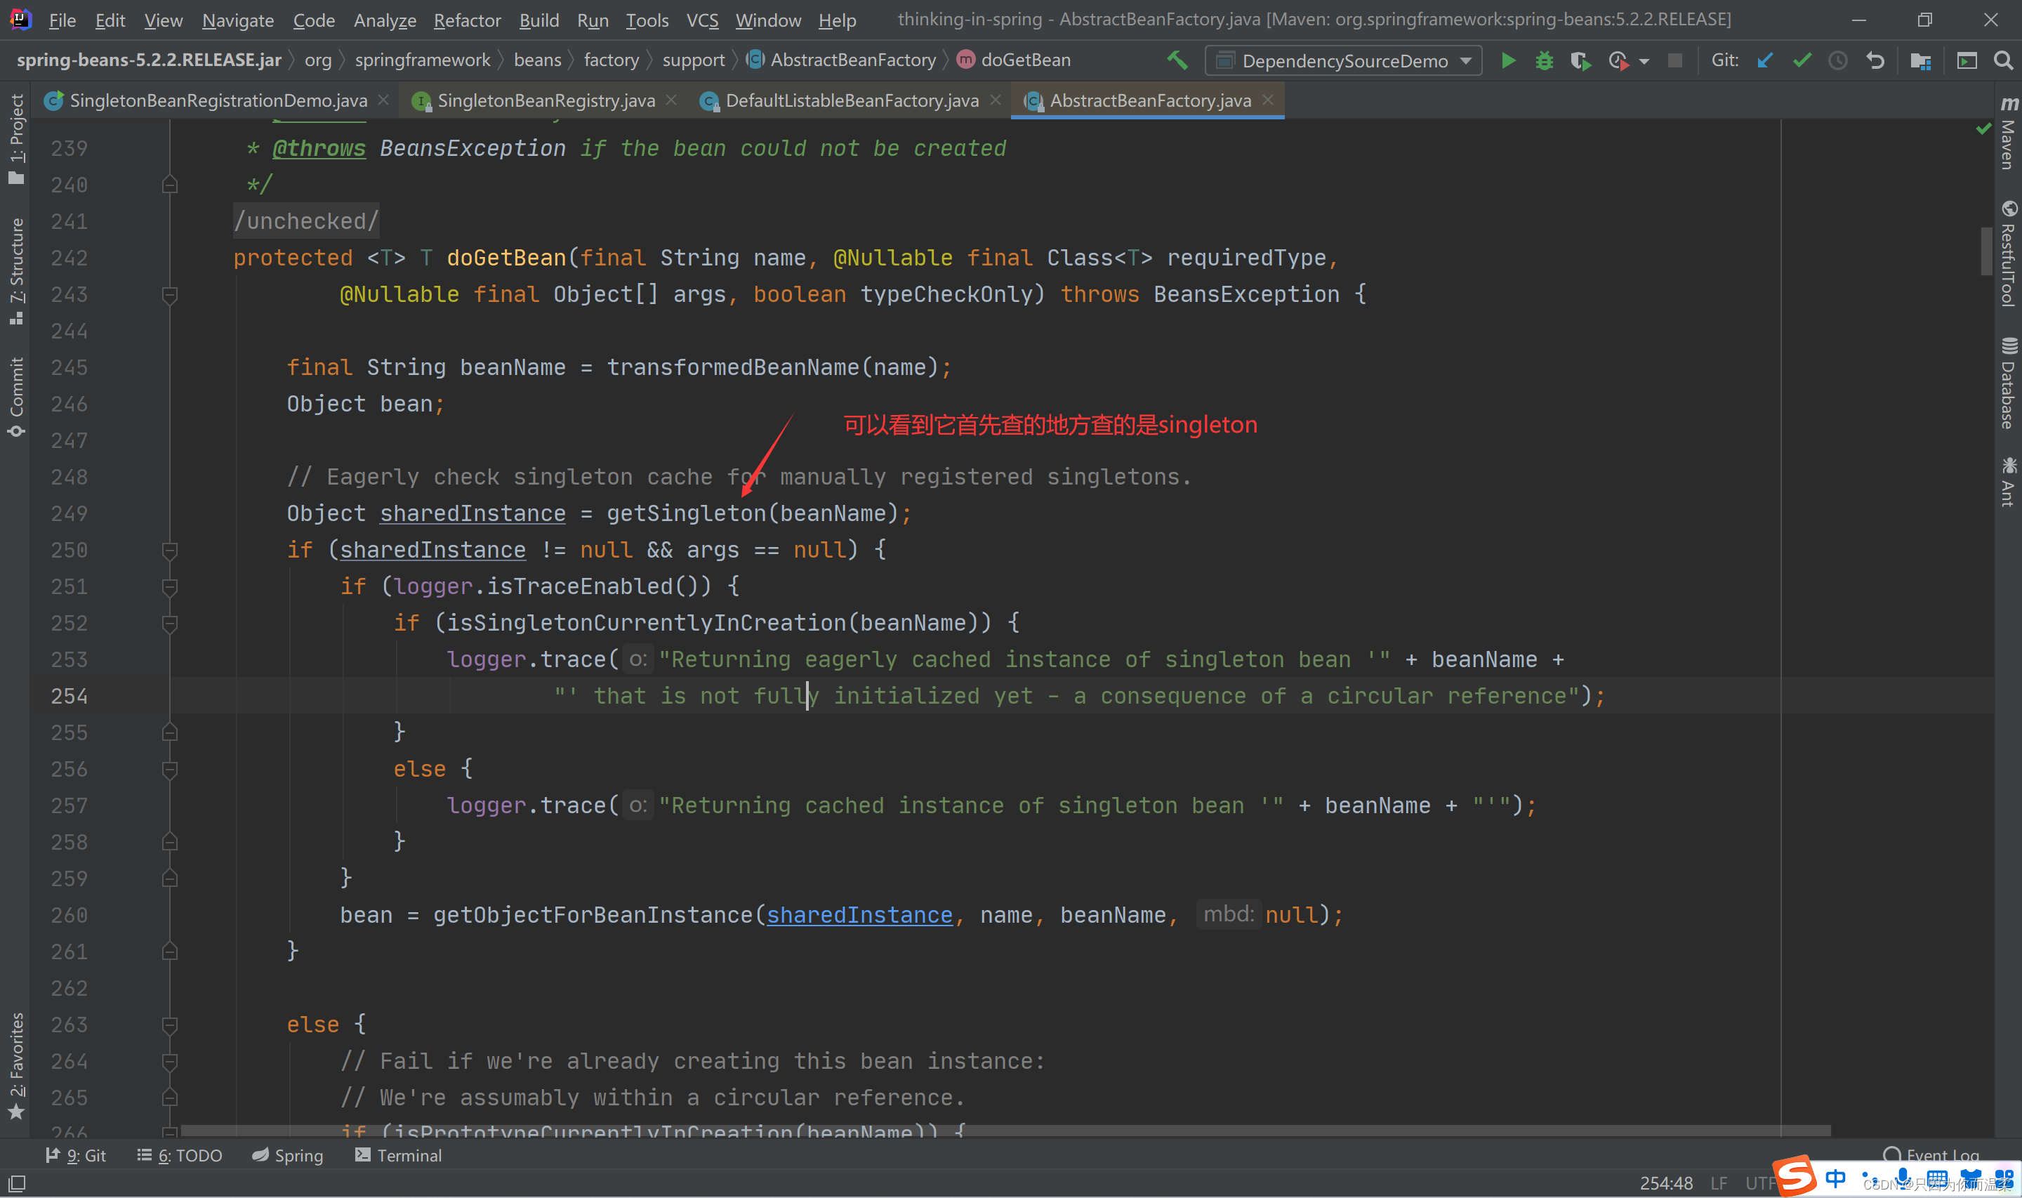Click the doGetBean breadcrumb
Viewport: 2022px width, 1198px height.
click(x=1015, y=60)
